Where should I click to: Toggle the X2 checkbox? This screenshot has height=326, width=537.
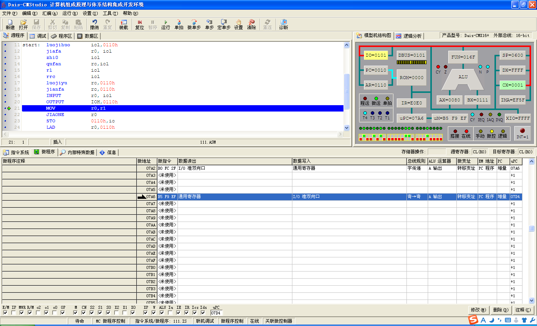click(116, 313)
